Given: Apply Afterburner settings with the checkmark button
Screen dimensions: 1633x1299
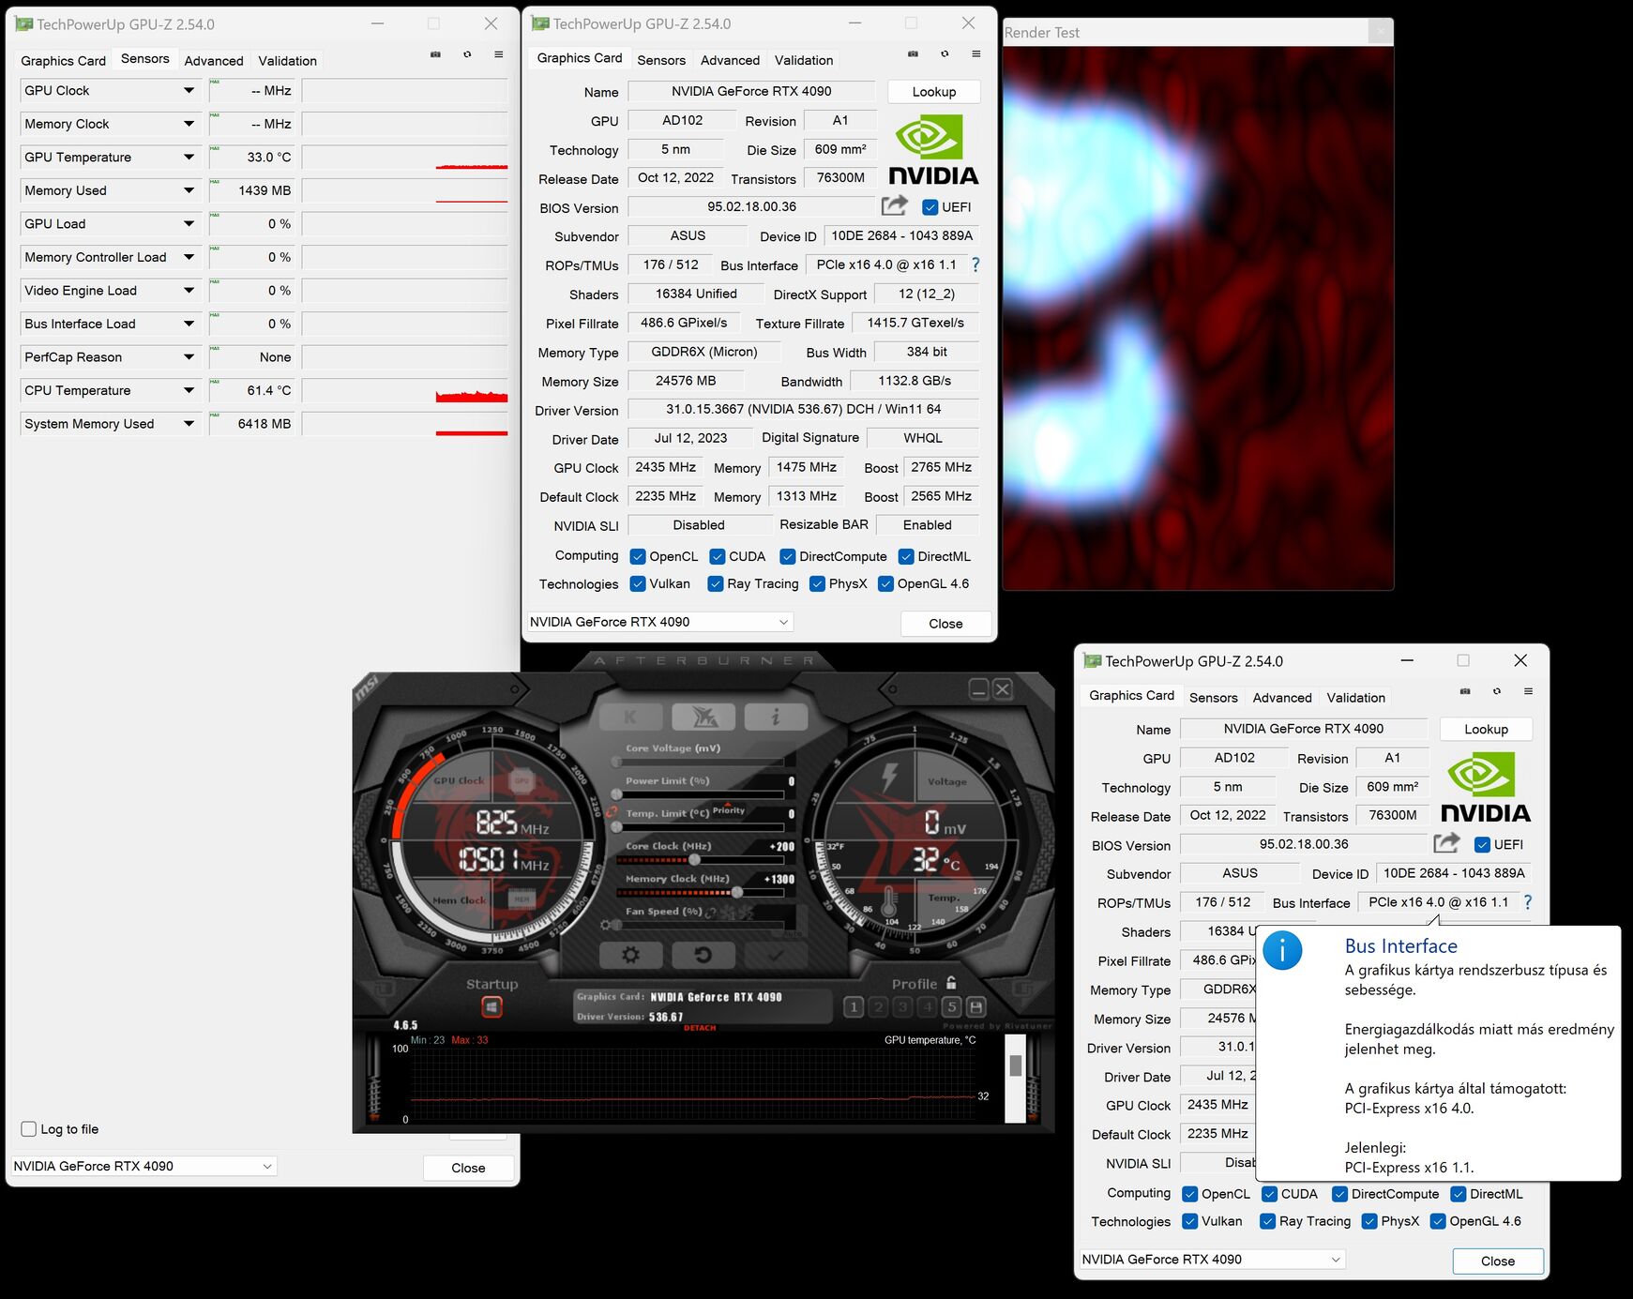Looking at the screenshot, I should tap(776, 955).
